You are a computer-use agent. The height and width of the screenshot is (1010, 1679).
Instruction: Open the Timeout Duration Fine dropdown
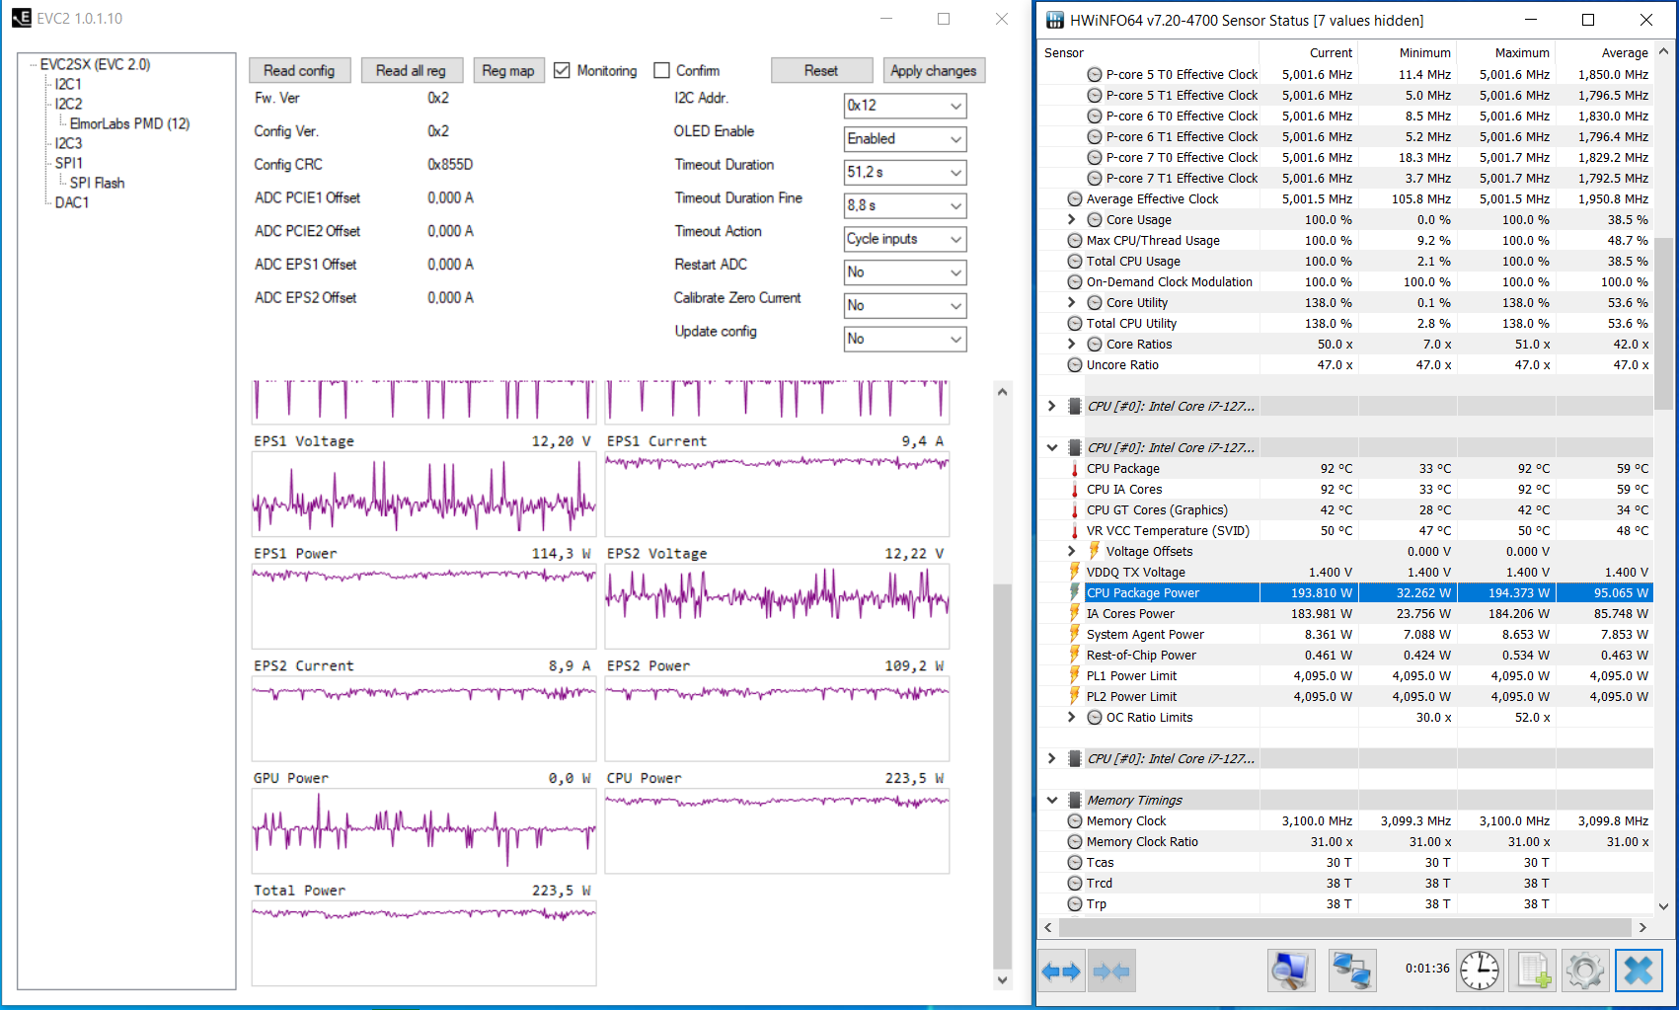[x=905, y=205]
